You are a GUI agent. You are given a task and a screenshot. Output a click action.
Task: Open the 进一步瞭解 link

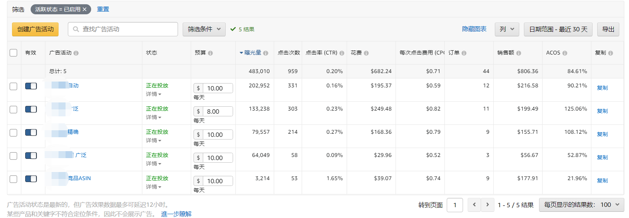pyautogui.click(x=176, y=214)
